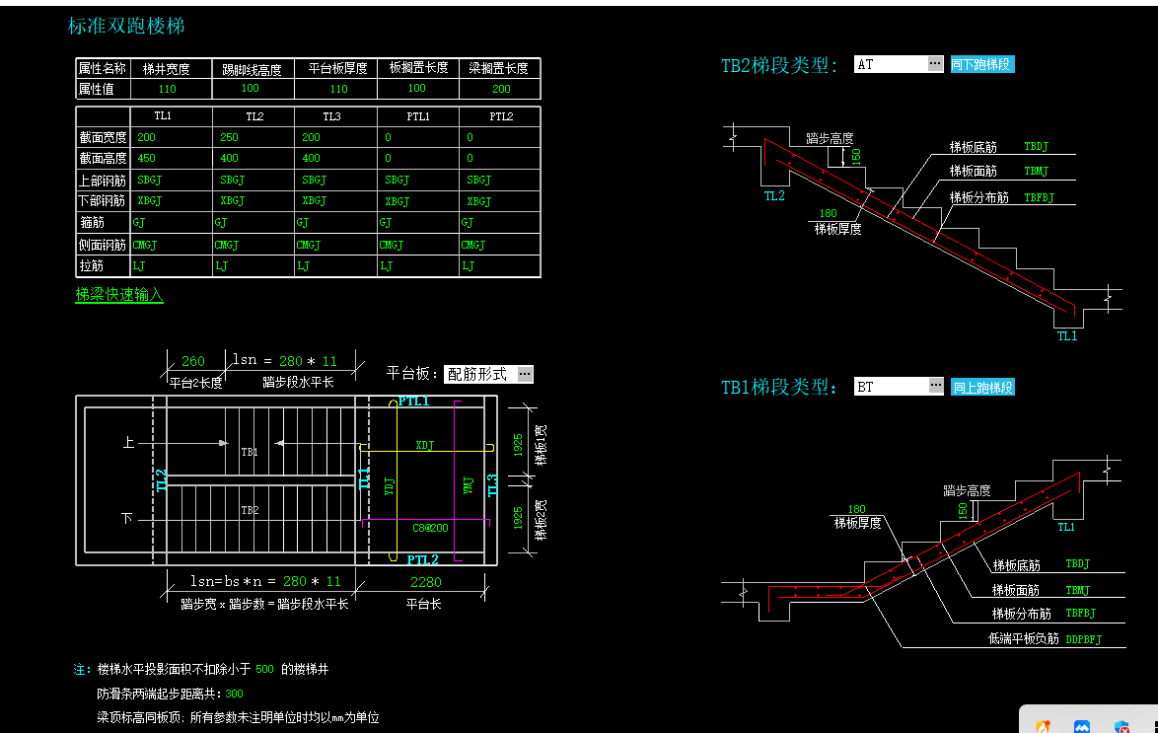1158x733 pixels.
Task: Edit TL3 箍筋 GJ cell
Action: click(302, 222)
